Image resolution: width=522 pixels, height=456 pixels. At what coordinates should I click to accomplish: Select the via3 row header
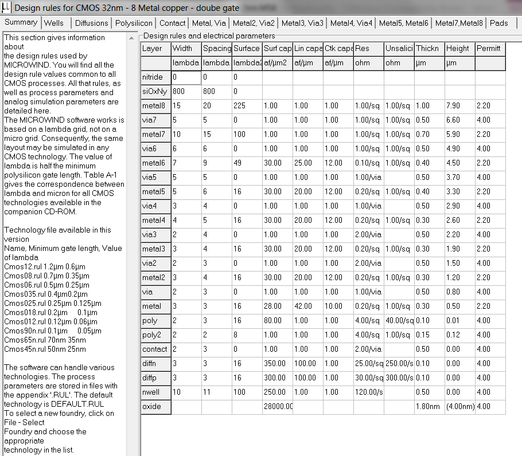[x=156, y=234]
